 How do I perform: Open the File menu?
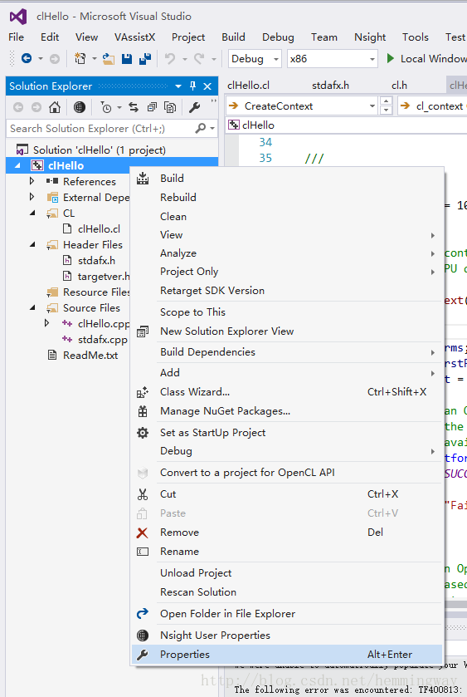coord(17,37)
